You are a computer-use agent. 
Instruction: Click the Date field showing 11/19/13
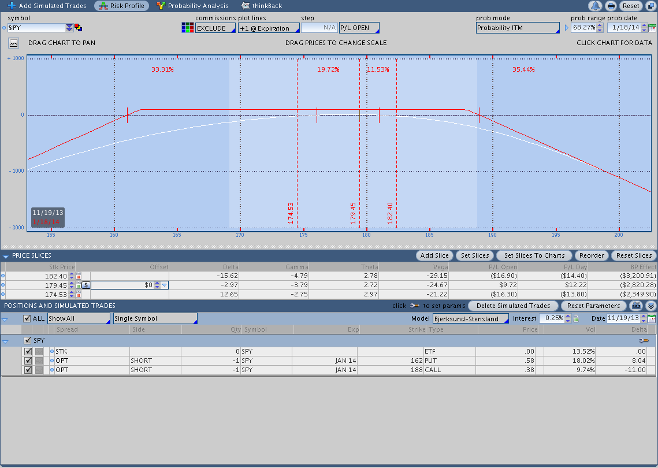coord(623,318)
